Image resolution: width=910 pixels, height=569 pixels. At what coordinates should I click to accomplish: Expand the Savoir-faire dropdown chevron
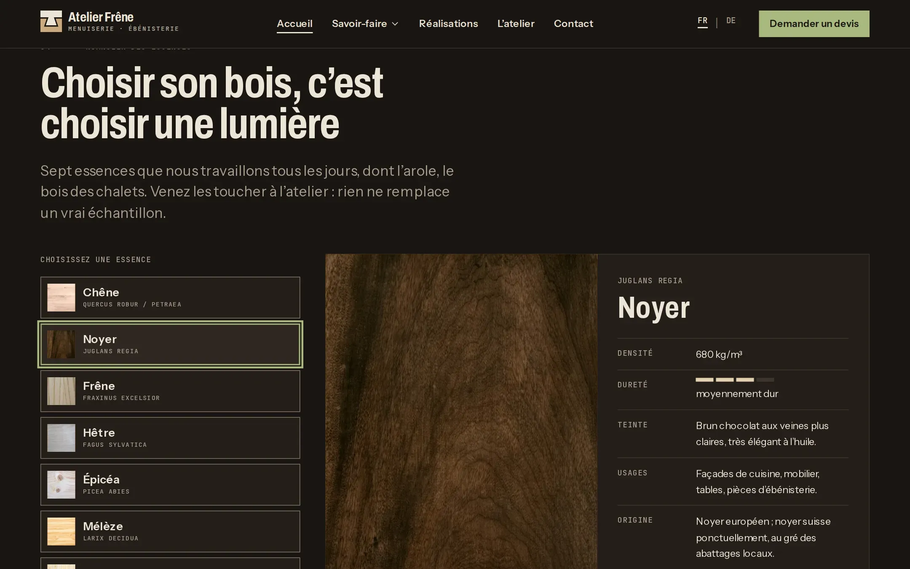395,24
